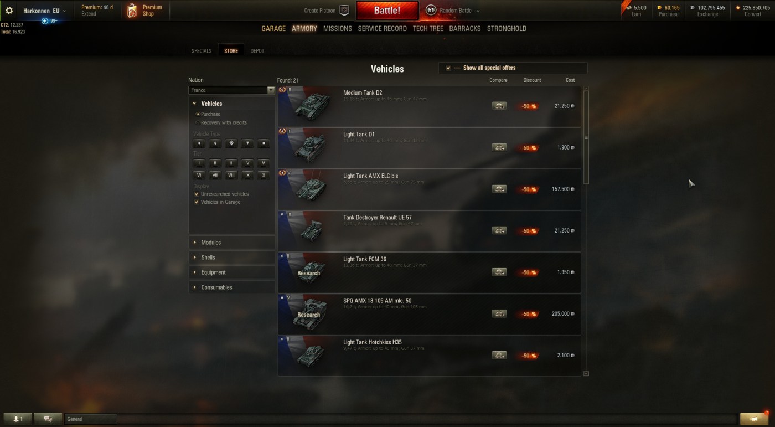Filter by tier X vehicle button
Image resolution: width=775 pixels, height=427 pixels.
(263, 175)
